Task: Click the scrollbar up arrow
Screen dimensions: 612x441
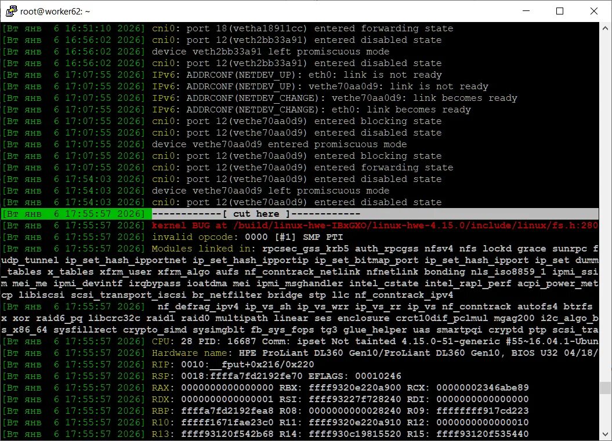Action: point(605,28)
